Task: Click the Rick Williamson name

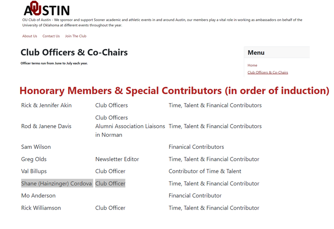Action: pyautogui.click(x=41, y=208)
